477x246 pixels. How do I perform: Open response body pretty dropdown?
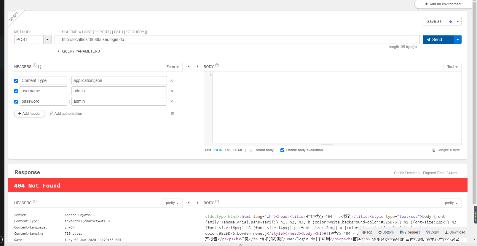click(451, 203)
